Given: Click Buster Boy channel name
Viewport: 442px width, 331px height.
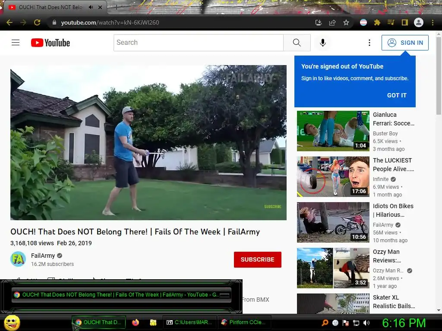Looking at the screenshot, I should tap(385, 134).
